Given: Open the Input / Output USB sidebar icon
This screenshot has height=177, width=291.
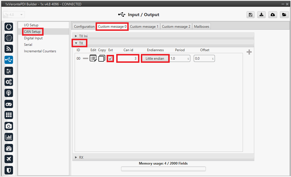Looking at the screenshot, I should [x=9, y=60].
